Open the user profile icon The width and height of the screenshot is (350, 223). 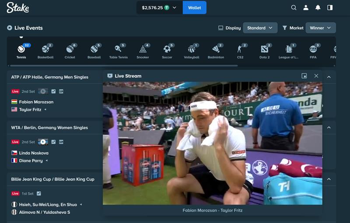[306, 7]
